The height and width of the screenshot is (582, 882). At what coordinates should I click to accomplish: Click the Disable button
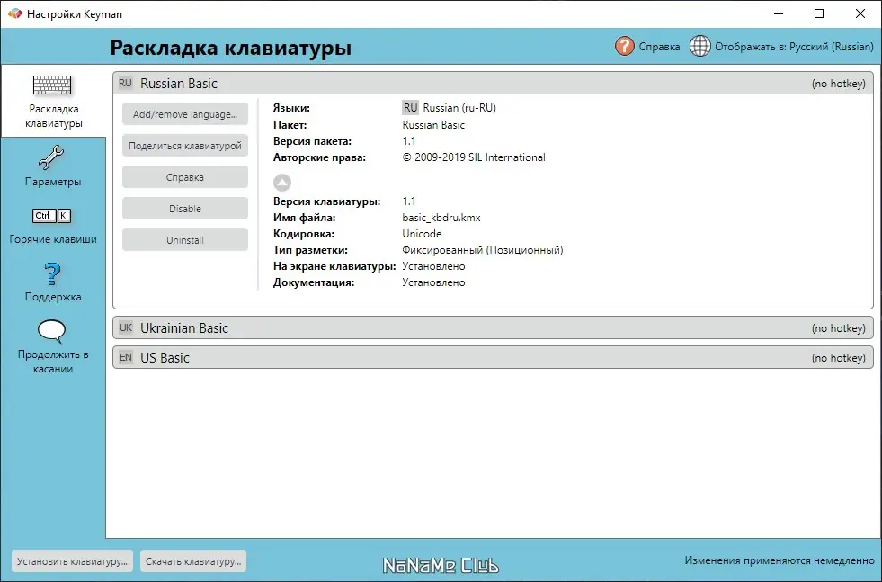(x=185, y=209)
